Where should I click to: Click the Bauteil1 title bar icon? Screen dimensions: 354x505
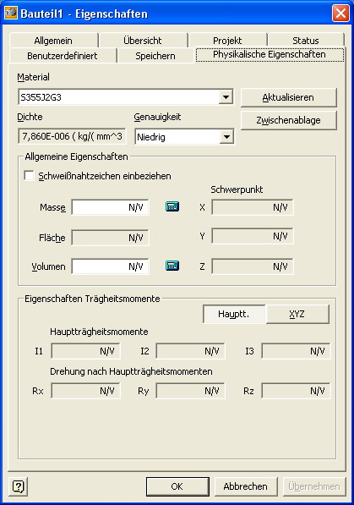click(11, 14)
